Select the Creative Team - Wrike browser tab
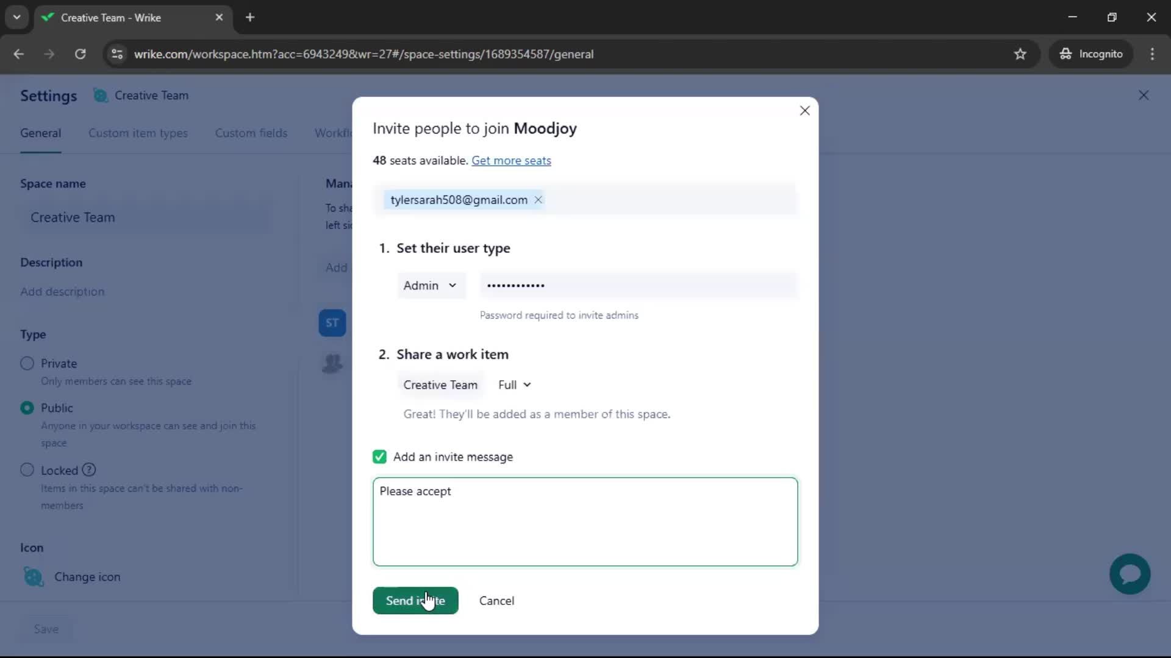This screenshot has height=658, width=1171. (133, 18)
